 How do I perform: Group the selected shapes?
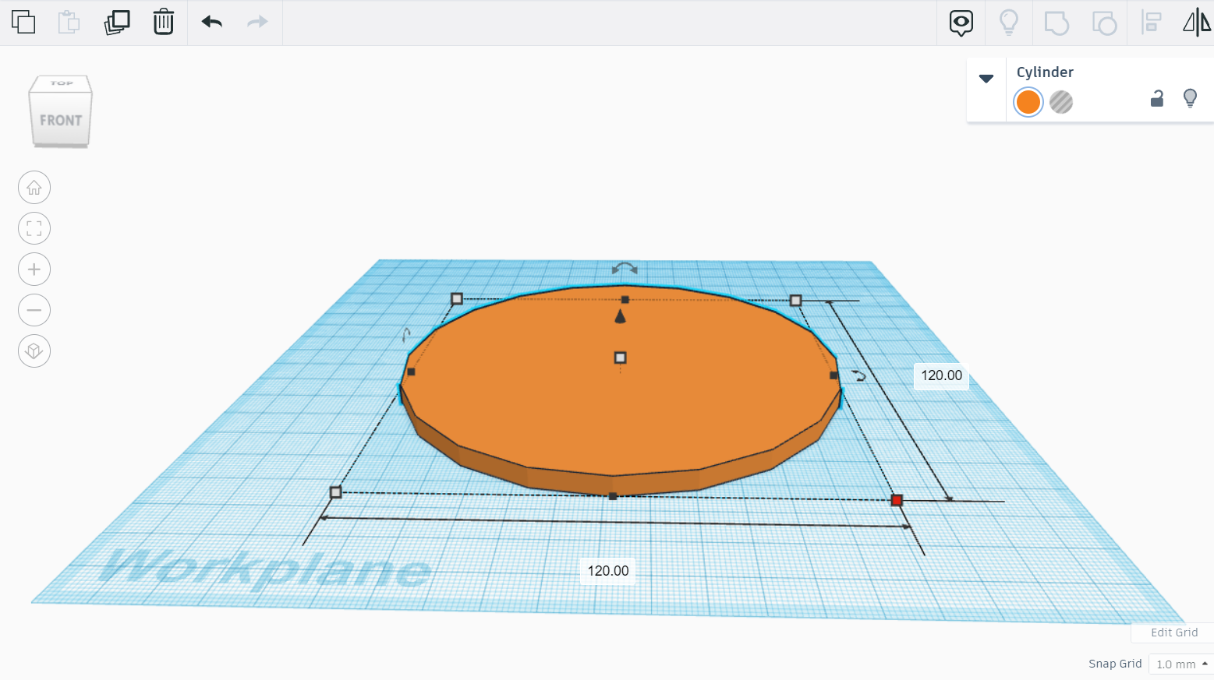pyautogui.click(x=1056, y=23)
